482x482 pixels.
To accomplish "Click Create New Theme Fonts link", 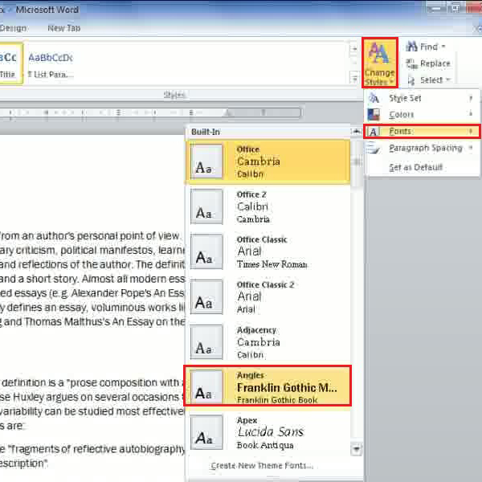I will (x=262, y=466).
